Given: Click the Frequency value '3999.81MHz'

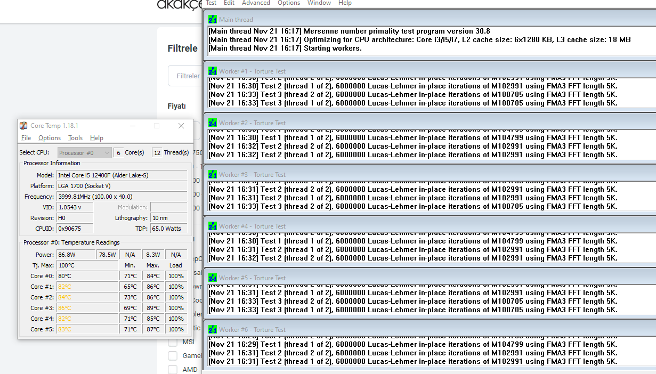Looking at the screenshot, I should click(122, 197).
